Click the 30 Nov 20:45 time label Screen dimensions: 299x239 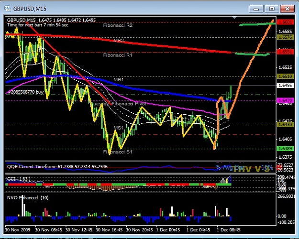point(139,229)
